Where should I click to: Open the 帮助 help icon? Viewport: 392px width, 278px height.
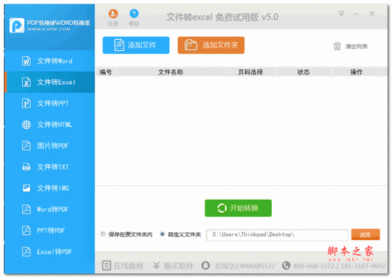[x=134, y=14]
